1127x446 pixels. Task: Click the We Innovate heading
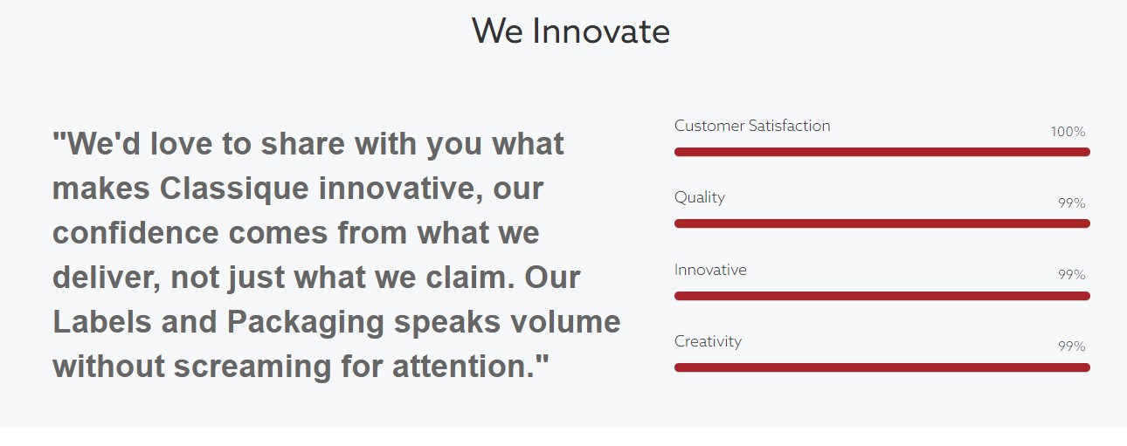pyautogui.click(x=570, y=31)
